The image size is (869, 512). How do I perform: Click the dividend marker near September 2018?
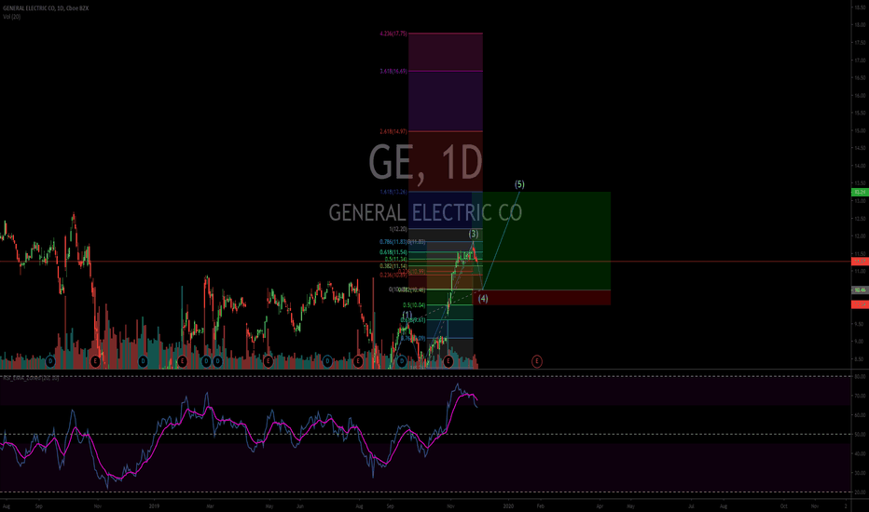click(50, 361)
